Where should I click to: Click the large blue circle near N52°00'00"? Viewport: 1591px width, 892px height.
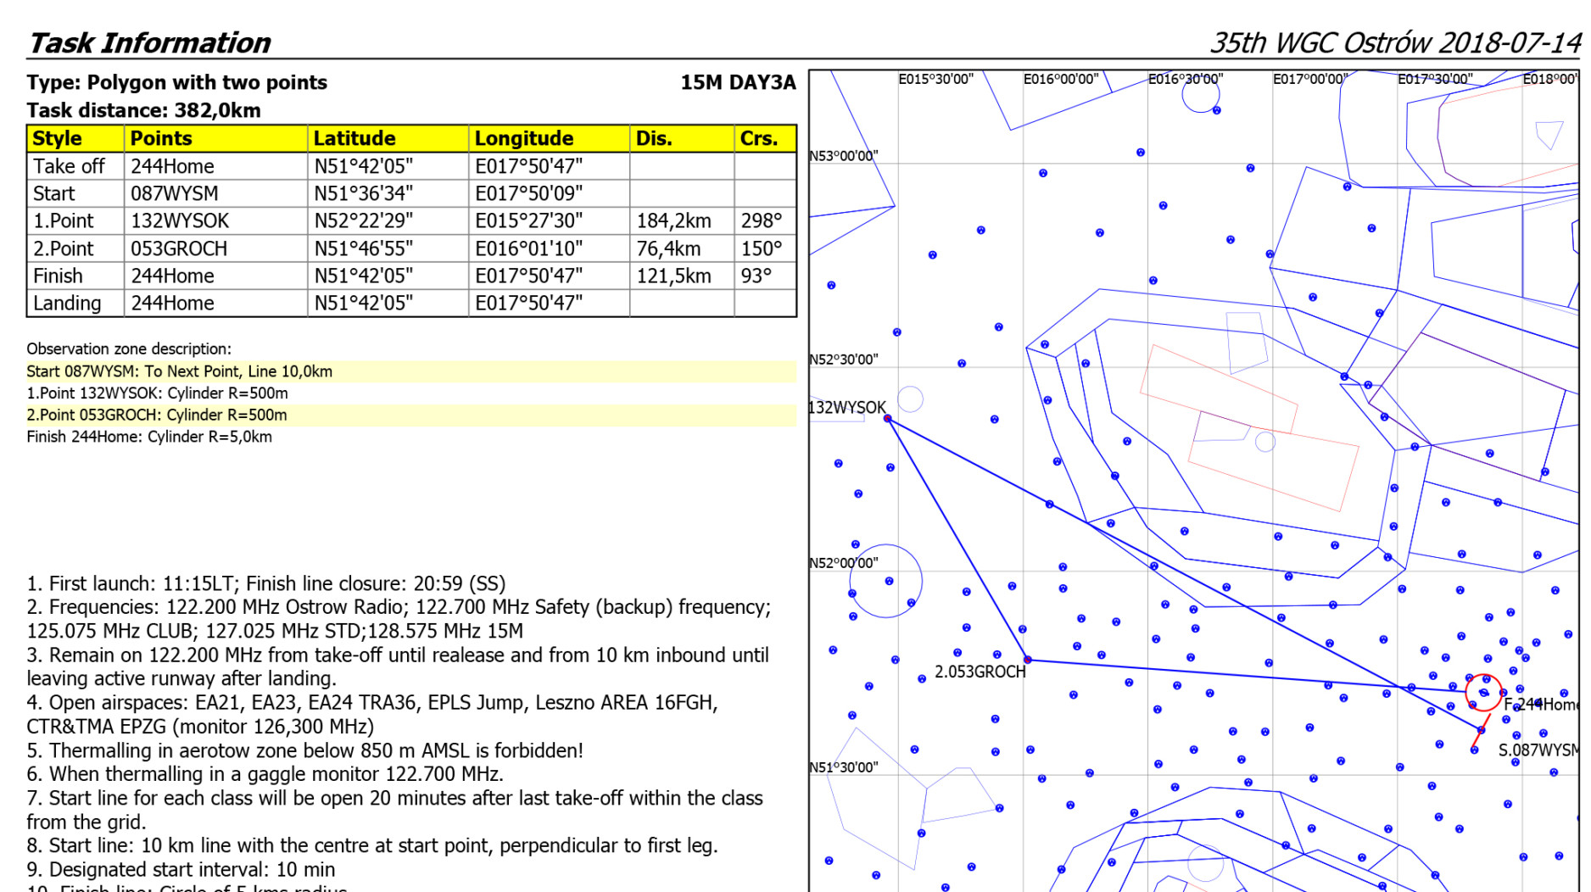[x=885, y=581]
